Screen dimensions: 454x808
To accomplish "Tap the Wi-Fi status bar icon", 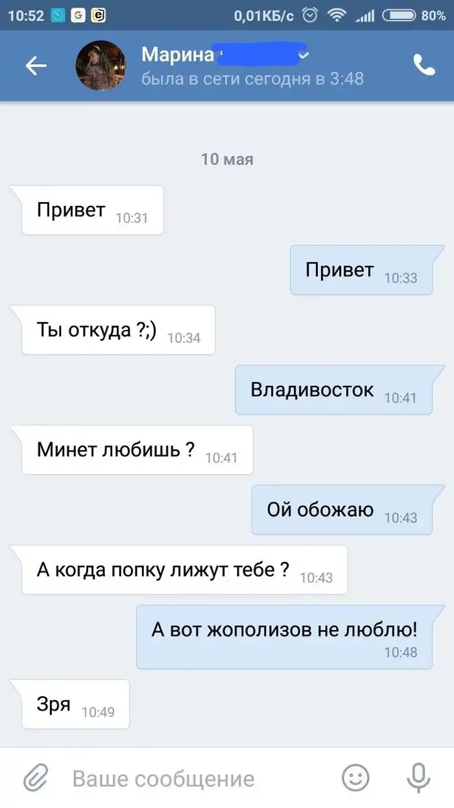I will tap(336, 15).
